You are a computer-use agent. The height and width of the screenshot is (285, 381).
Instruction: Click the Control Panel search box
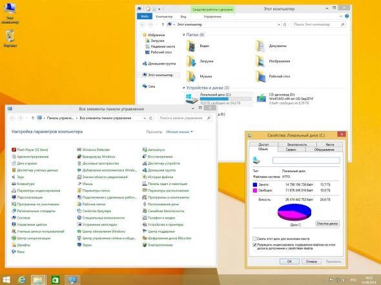pos(185,118)
